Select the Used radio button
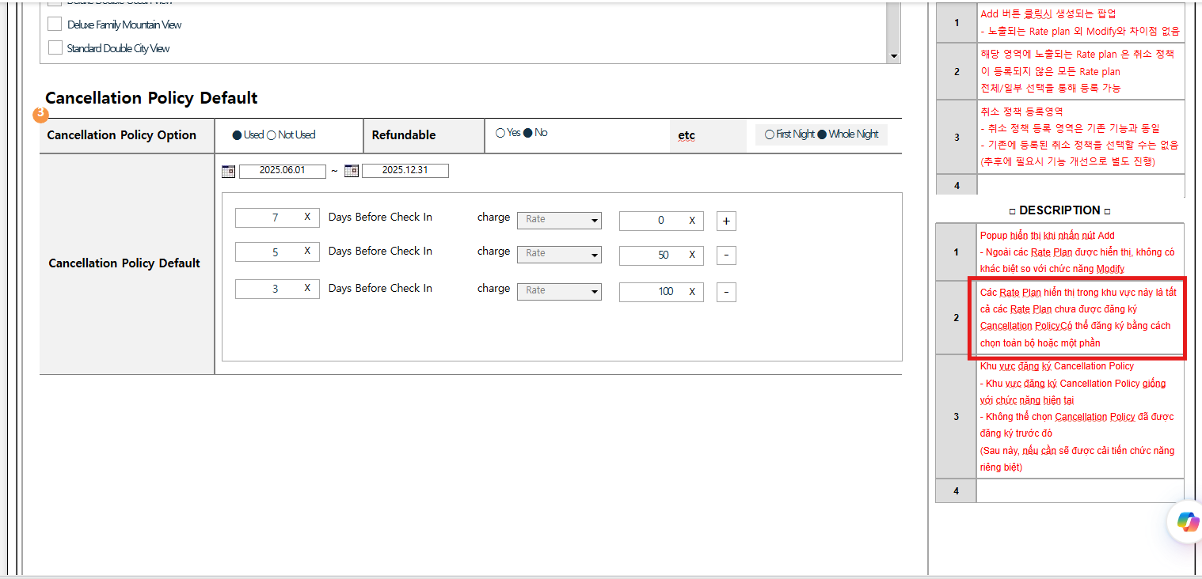 237,135
